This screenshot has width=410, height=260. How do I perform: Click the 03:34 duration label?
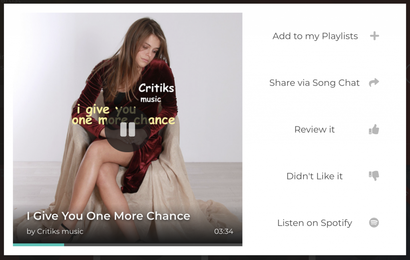pos(223,232)
